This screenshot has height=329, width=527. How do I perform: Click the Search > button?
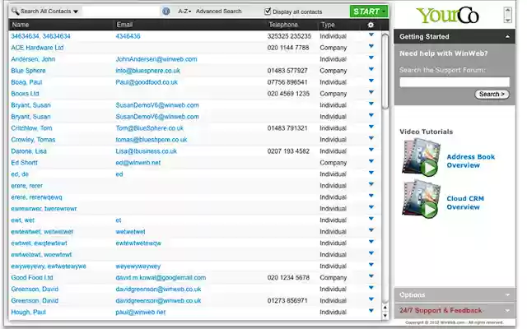tap(492, 95)
